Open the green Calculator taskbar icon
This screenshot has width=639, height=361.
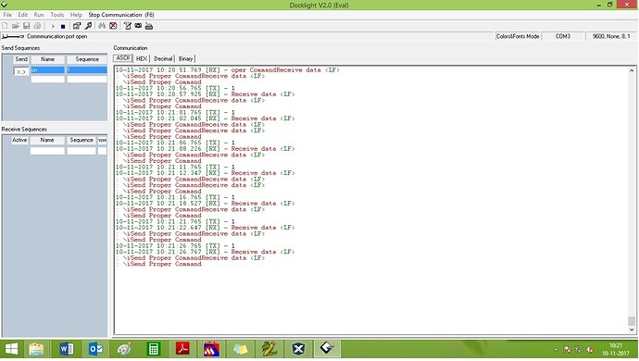153,349
